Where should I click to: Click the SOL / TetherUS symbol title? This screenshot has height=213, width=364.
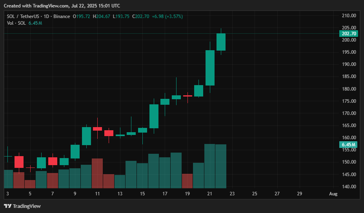22,16
